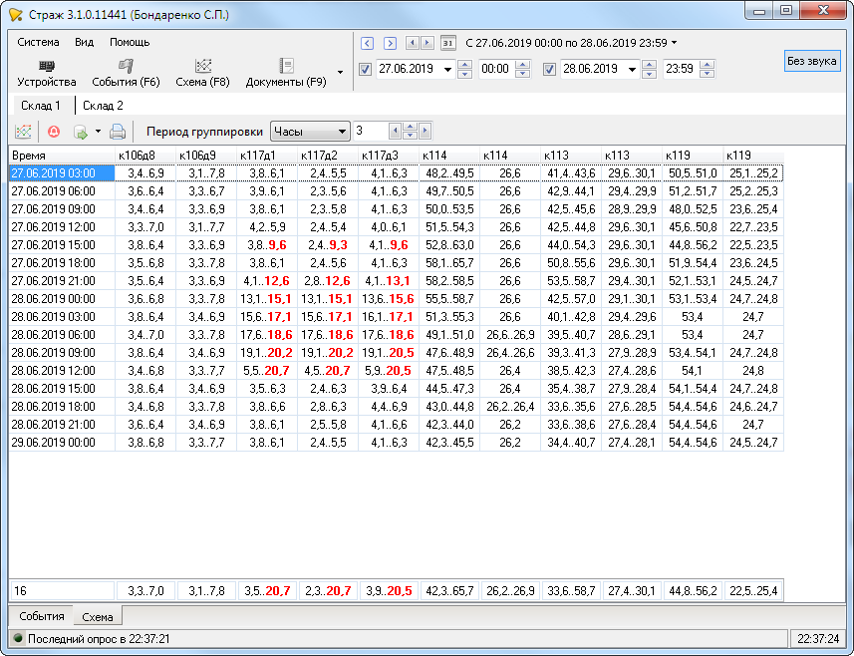
Task: Select the row 29.06.2019 00:00
Action: [x=396, y=443]
